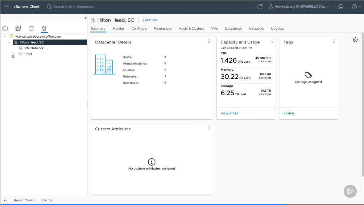Screen dimensions: 364x205
Task: Expand the bottom Recent Tasks panel
Action: click(x=5, y=200)
